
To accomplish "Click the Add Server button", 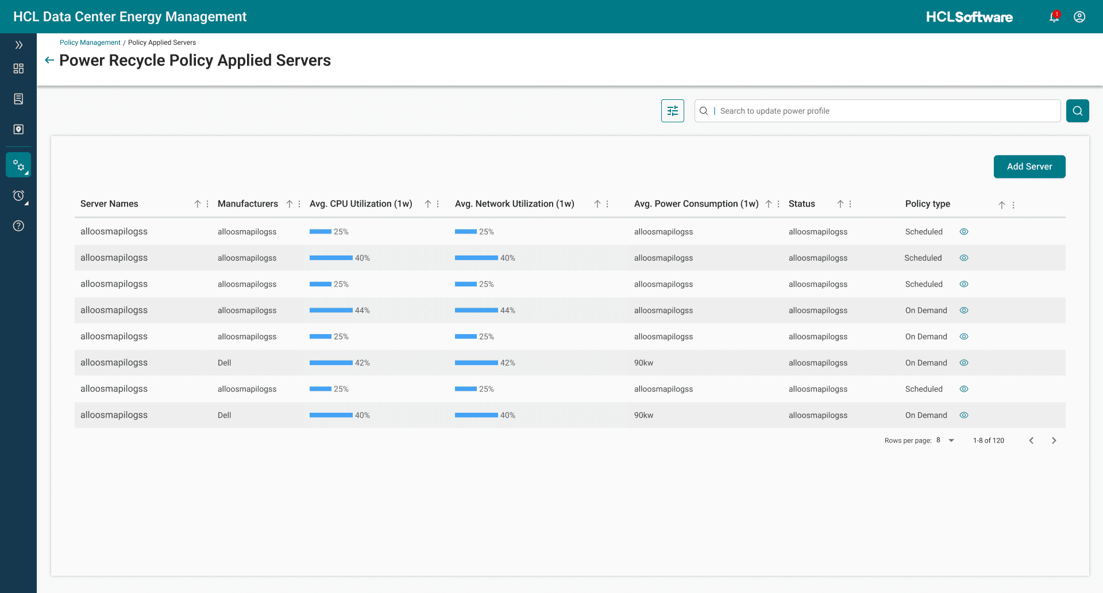I will click(x=1029, y=166).
